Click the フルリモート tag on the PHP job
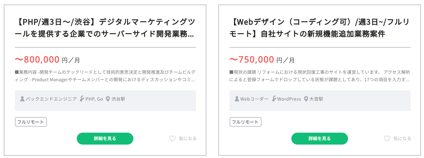Viewport: 424px width, 158px height. pyautogui.click(x=31, y=122)
